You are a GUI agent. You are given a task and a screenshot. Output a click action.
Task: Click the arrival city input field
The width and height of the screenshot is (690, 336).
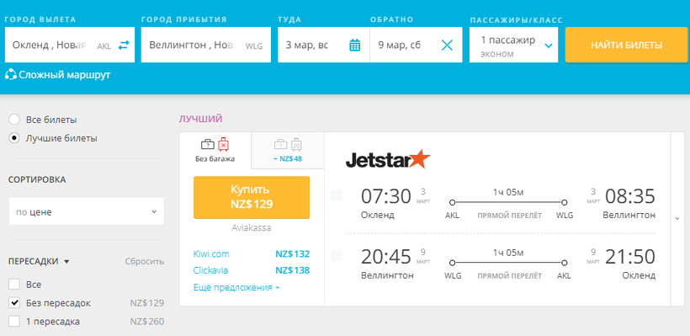206,45
